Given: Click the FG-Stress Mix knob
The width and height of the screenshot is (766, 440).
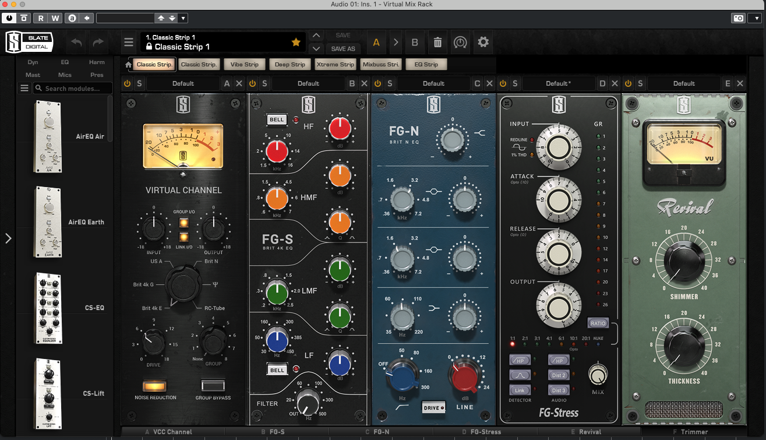Looking at the screenshot, I should tap(598, 375).
